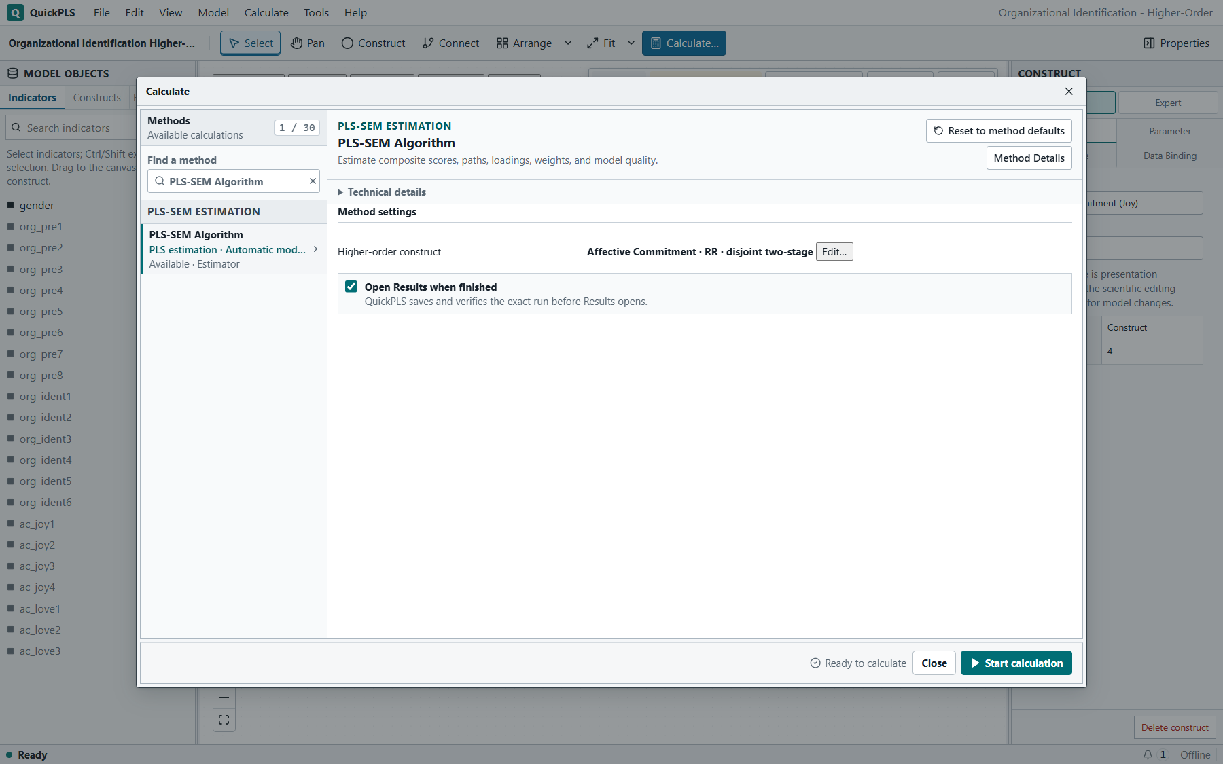1223x764 pixels.
Task: Select the gender indicator
Action: (37, 206)
